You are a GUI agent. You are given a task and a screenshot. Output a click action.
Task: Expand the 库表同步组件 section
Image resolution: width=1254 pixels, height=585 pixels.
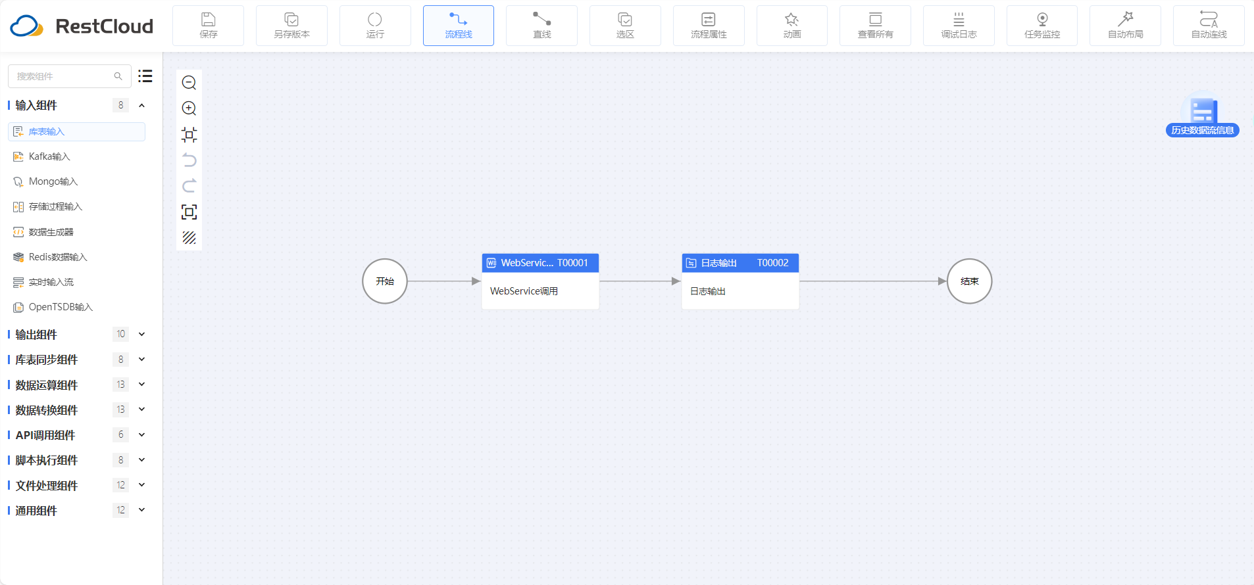point(141,360)
